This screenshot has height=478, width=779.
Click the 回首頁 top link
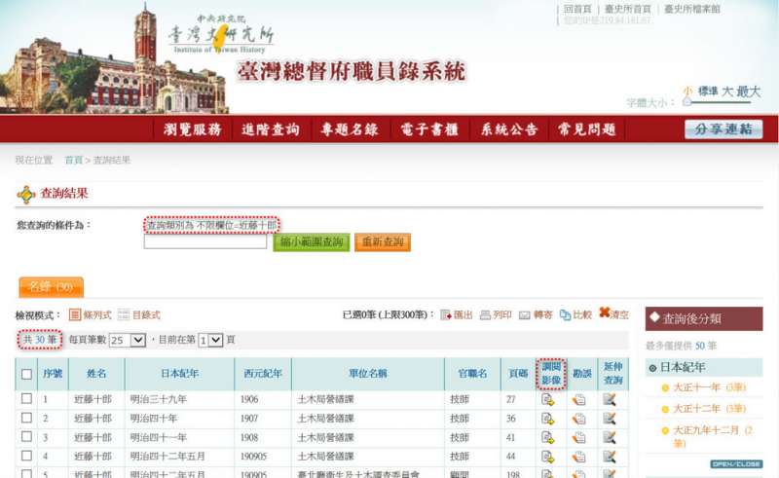tap(577, 9)
